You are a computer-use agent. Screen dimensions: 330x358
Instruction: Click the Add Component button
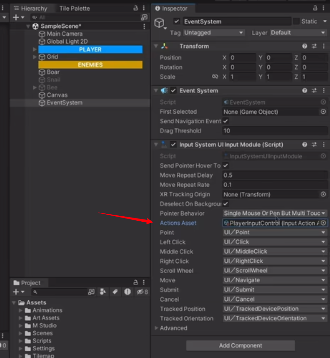[240, 345]
